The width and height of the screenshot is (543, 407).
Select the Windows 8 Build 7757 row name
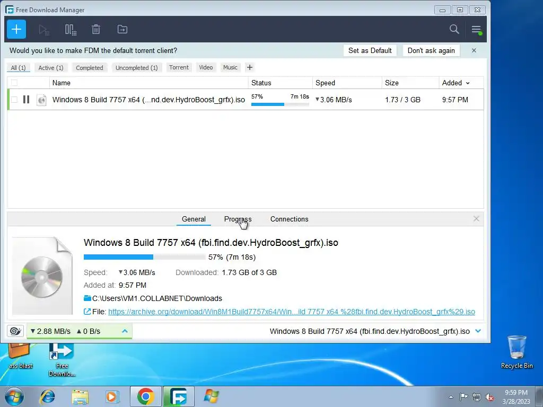(x=148, y=100)
